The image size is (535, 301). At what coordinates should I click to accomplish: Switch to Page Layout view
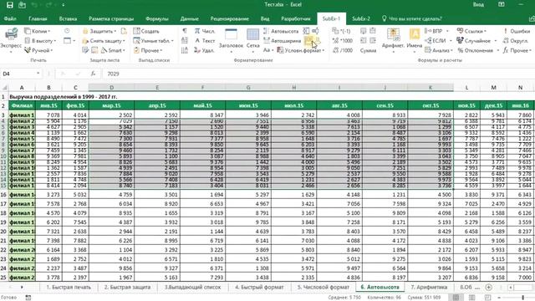[x=471, y=298]
